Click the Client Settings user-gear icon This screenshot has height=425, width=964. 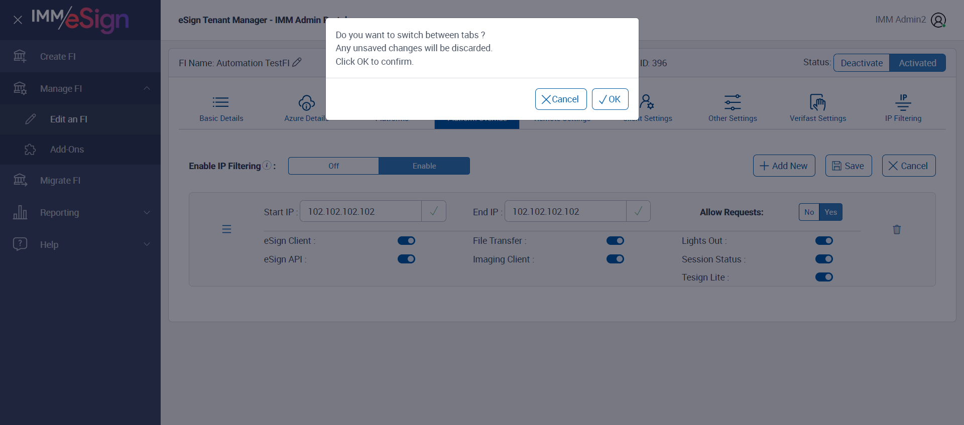coord(647,102)
